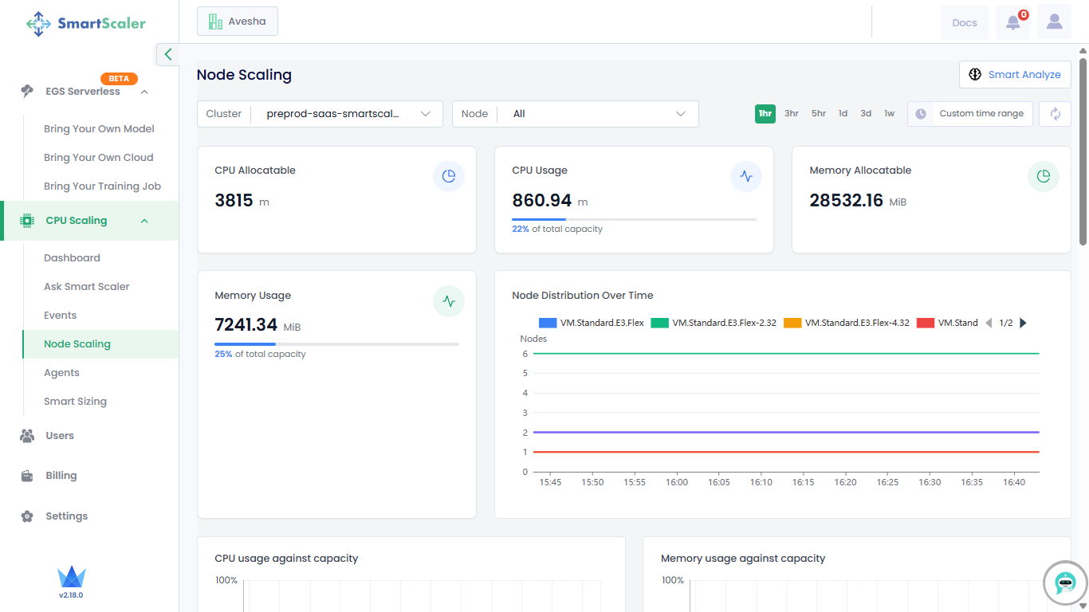Screen dimensions: 1089x612
Task: Open Smart Sizing in sidebar
Action: point(75,402)
